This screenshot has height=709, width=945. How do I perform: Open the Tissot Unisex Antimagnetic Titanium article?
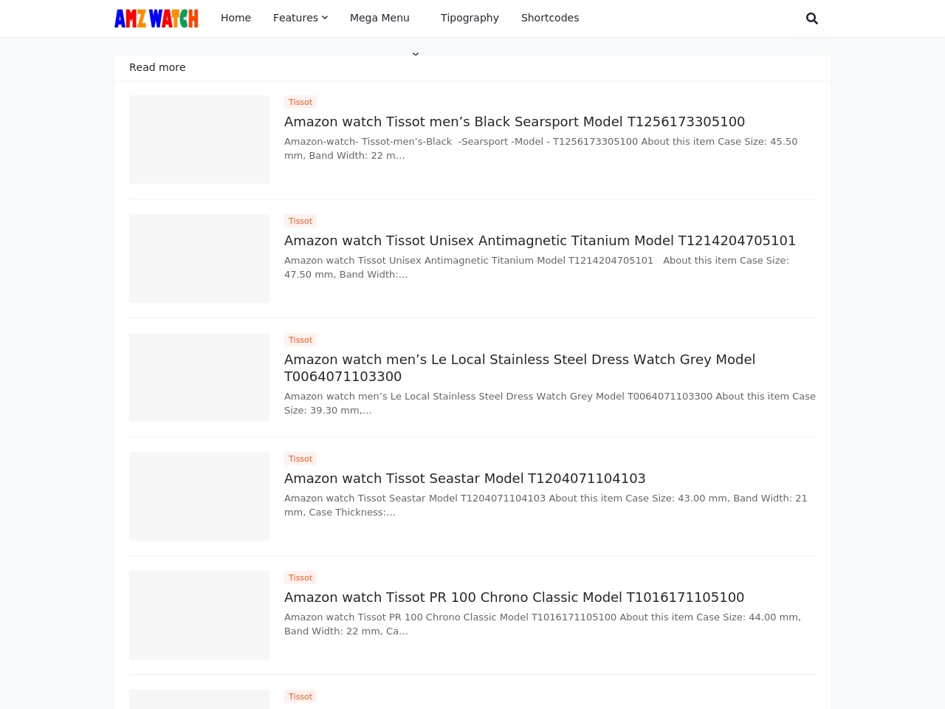point(540,241)
